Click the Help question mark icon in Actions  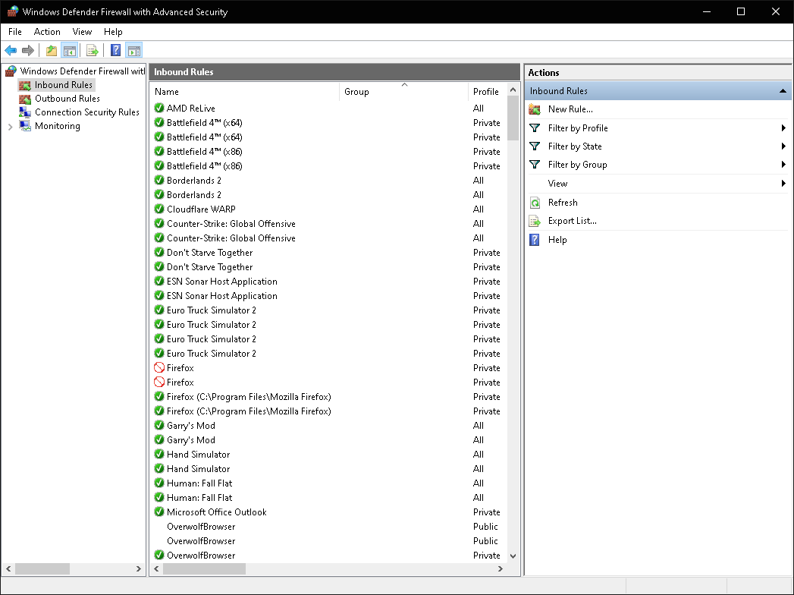[535, 240]
